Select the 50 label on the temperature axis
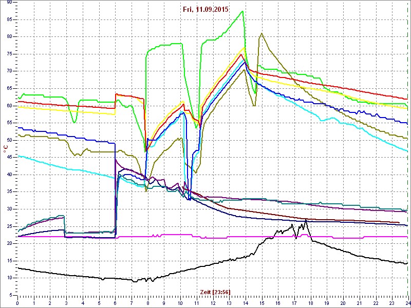Image resolution: width=411 pixels, height=308 pixels. click(9, 140)
